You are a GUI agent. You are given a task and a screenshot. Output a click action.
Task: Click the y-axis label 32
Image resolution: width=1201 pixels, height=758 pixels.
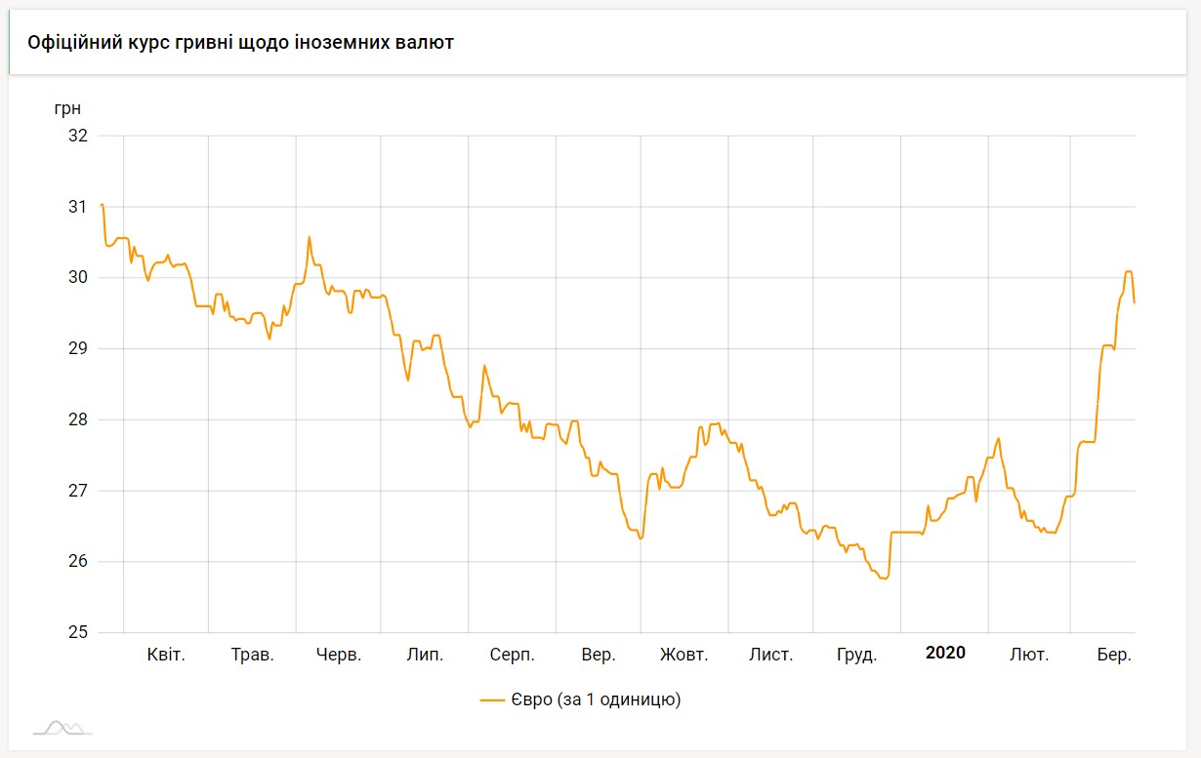[x=78, y=136]
